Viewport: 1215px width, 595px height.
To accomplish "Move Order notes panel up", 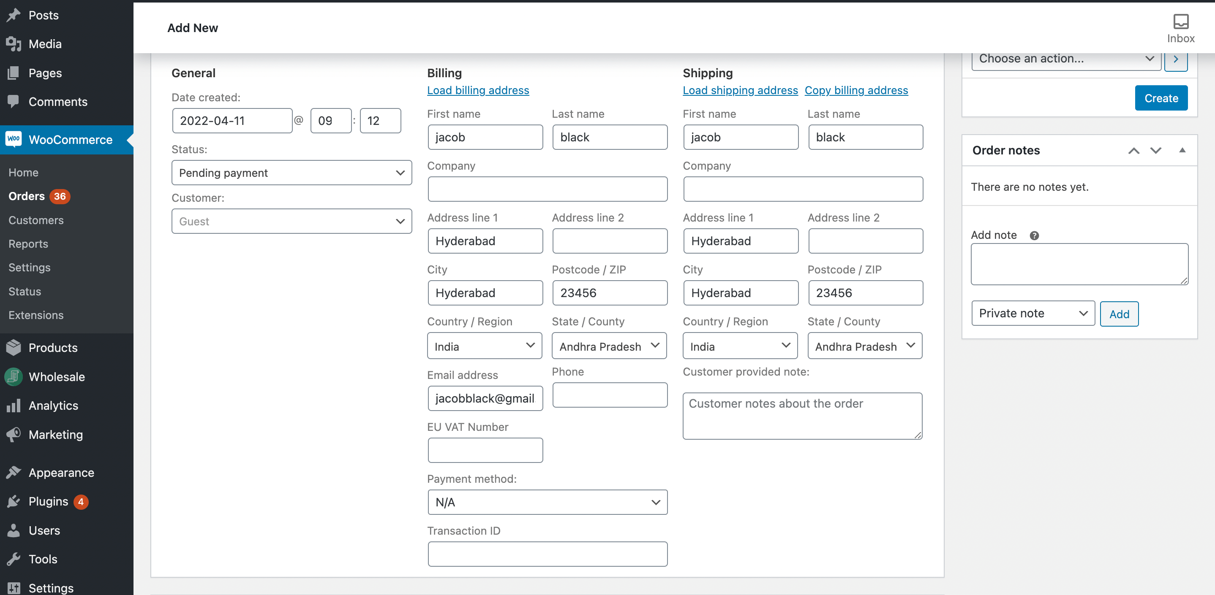I will (1133, 151).
